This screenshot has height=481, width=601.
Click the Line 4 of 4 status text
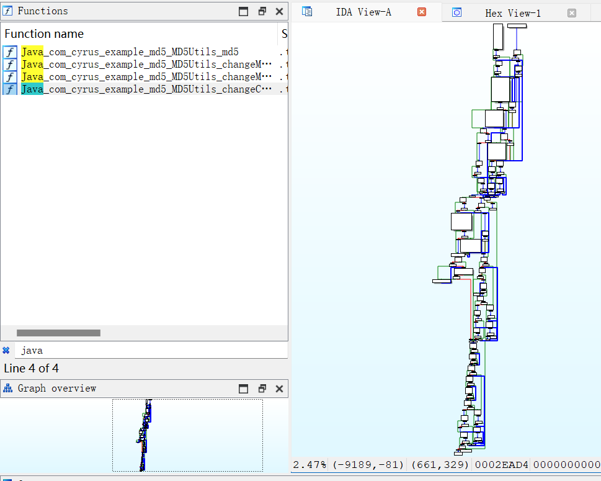point(32,369)
